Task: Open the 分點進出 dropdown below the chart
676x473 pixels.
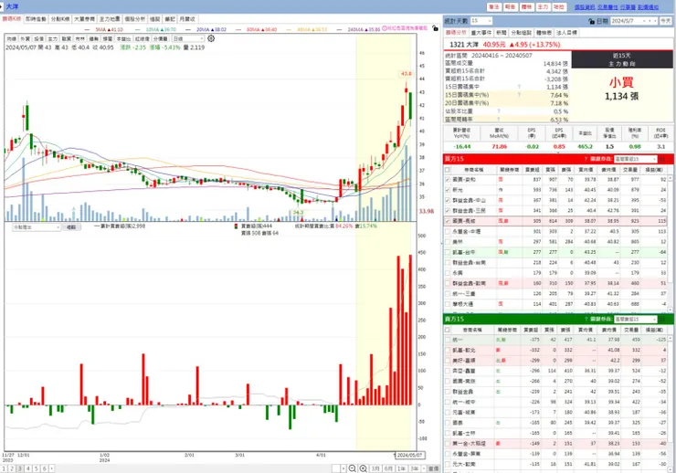Action: coord(37,227)
